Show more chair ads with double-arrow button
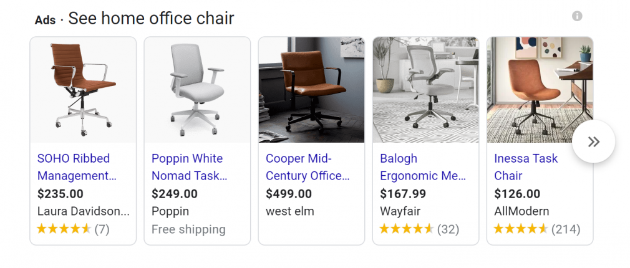 (x=593, y=141)
